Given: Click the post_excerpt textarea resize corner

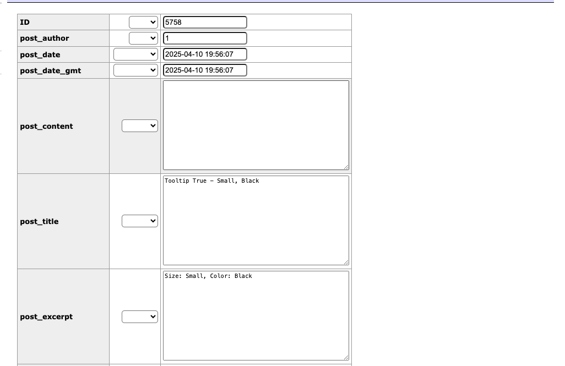Looking at the screenshot, I should 346,357.
